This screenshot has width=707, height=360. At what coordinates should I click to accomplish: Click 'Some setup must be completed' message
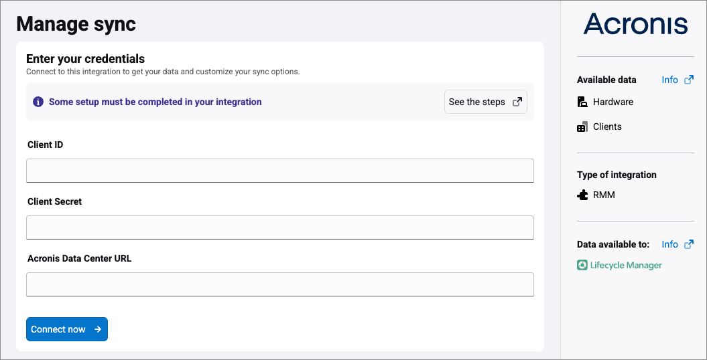[155, 102]
